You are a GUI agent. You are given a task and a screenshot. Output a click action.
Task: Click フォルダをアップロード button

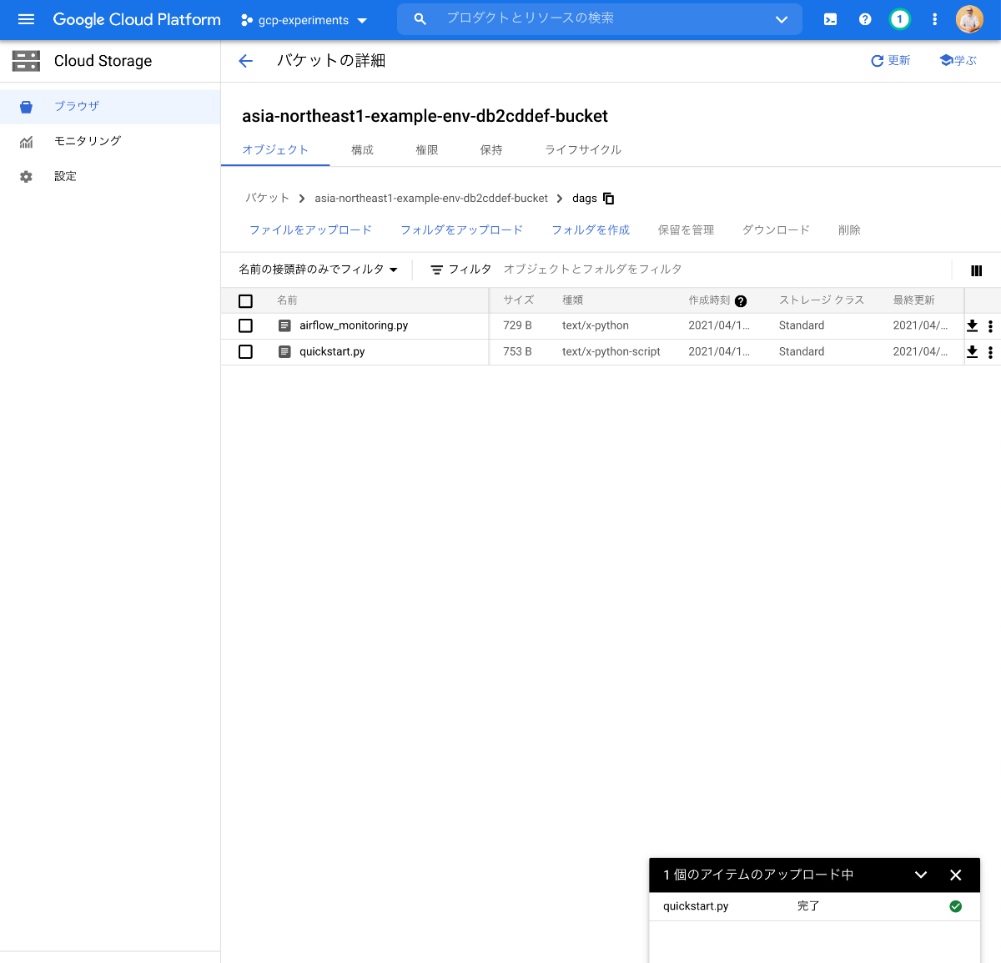pos(461,230)
